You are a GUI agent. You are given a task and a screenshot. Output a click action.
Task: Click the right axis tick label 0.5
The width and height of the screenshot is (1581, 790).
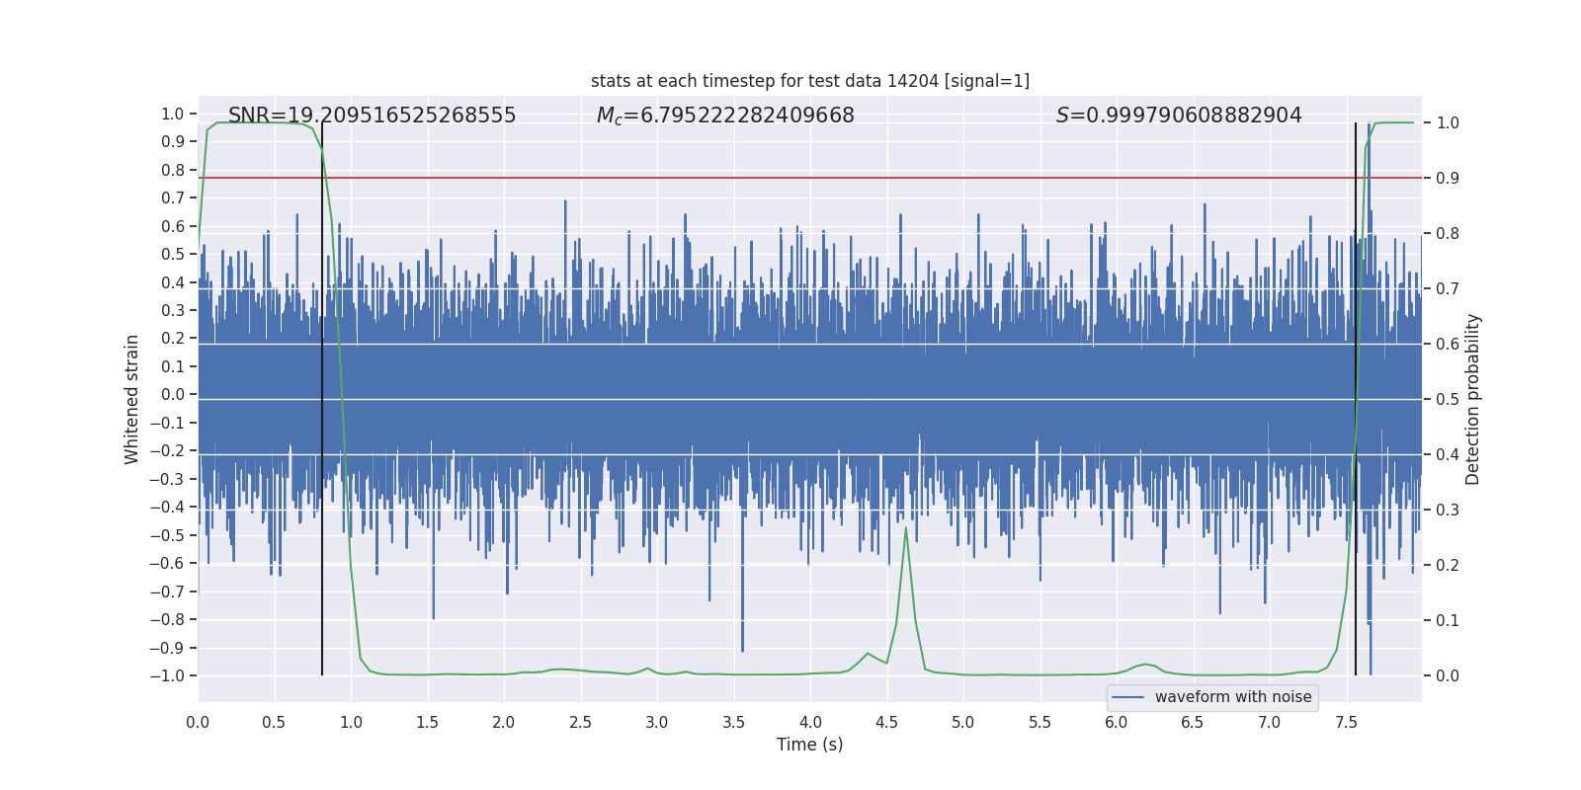1447,400
